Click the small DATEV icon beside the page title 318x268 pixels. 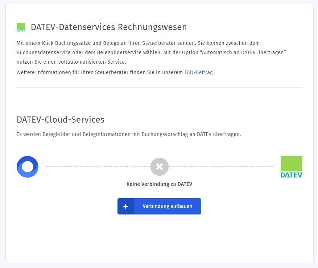tap(21, 27)
